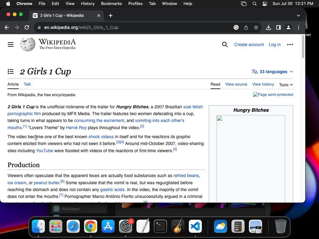
Task: Toggle Chrome side panel icon
Action: click(278, 27)
